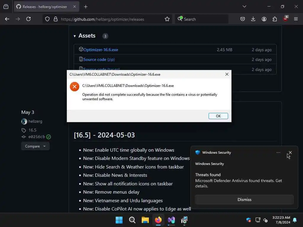Open the hellzerg author profile link
This screenshot has height=227, width=303.
(x=35, y=121)
